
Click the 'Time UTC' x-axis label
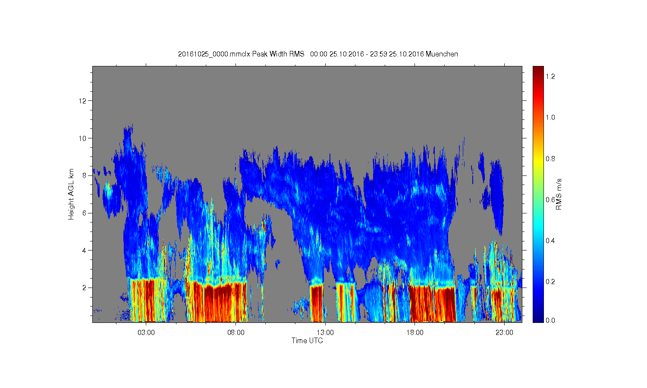307,341
